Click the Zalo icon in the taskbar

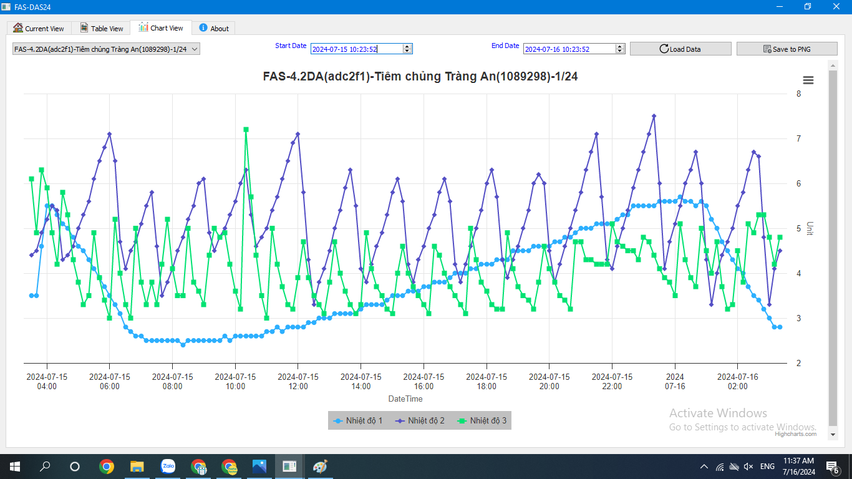[168, 466]
